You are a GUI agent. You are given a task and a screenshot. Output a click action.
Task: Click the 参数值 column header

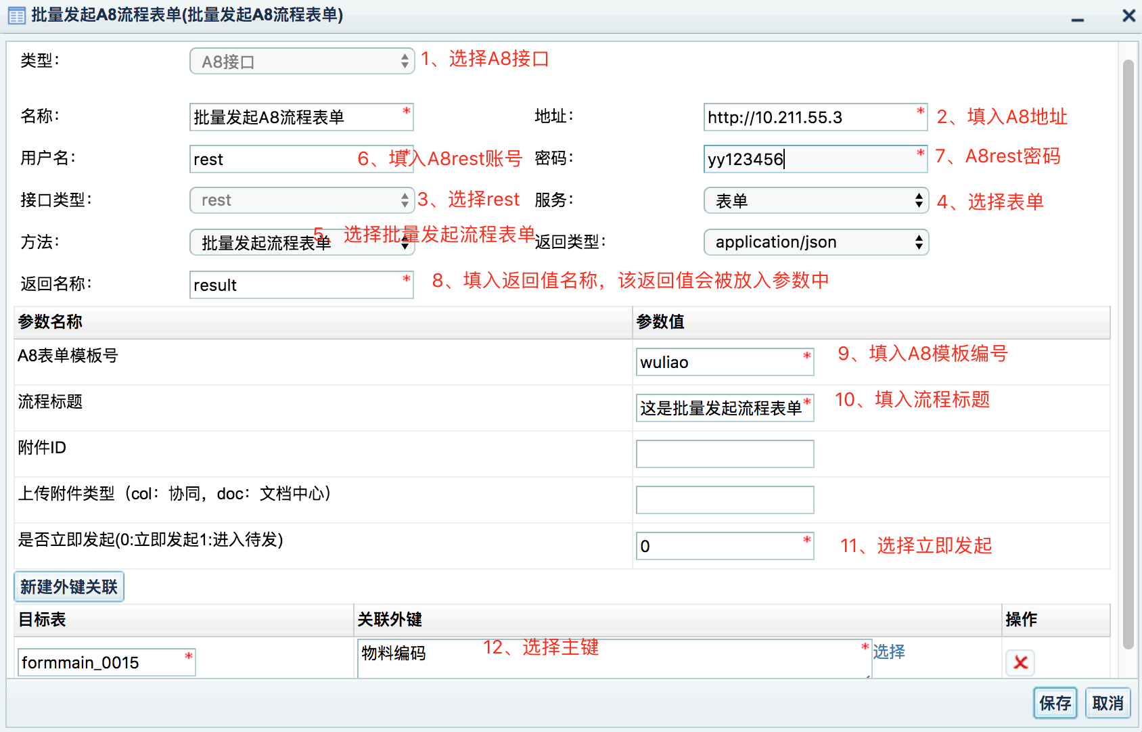[x=871, y=322]
